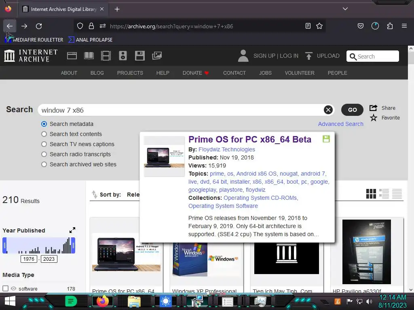This screenshot has height=310, width=414.
Task: Click the right year range slider handle
Action: pyautogui.click(x=73, y=245)
